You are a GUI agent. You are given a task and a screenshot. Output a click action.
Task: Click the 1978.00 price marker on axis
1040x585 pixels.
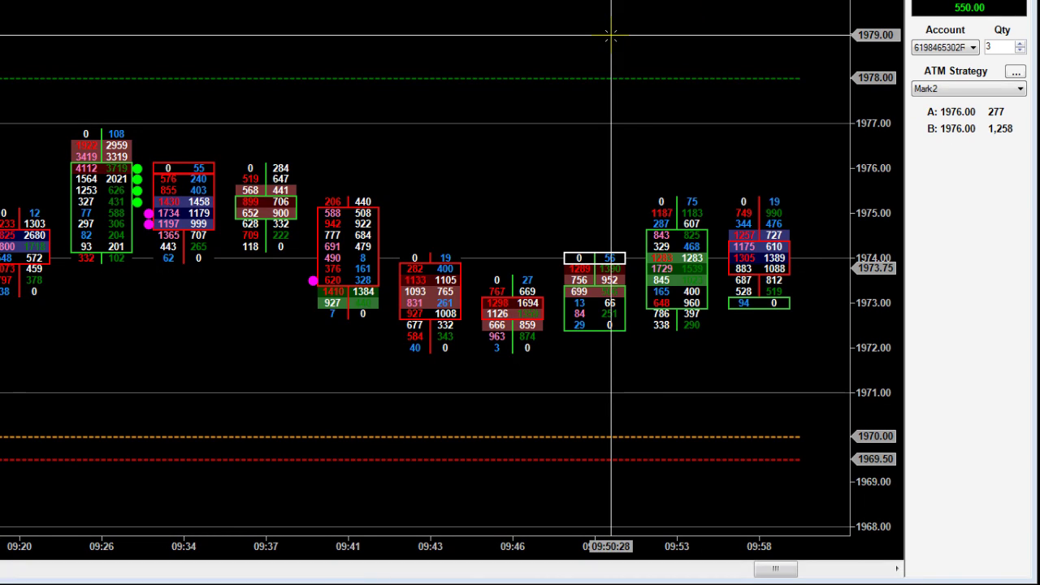pyautogui.click(x=873, y=78)
